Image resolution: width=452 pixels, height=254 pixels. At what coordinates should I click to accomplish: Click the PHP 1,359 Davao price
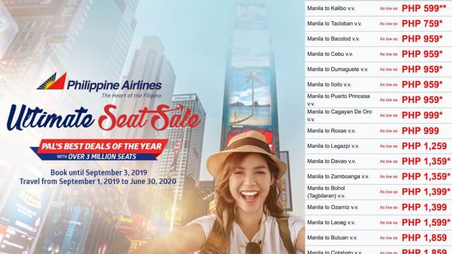(x=426, y=161)
